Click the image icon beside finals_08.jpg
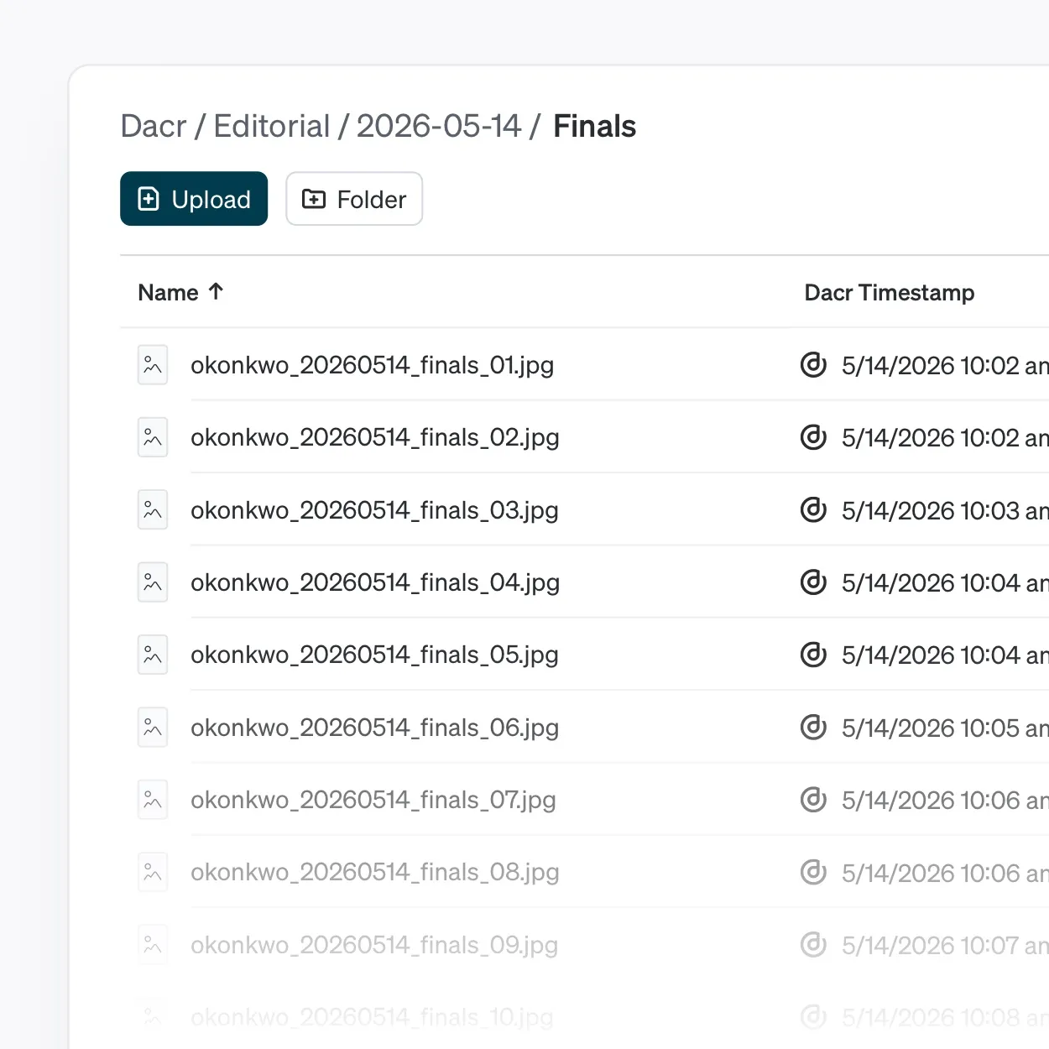1049x1049 pixels. (x=153, y=873)
